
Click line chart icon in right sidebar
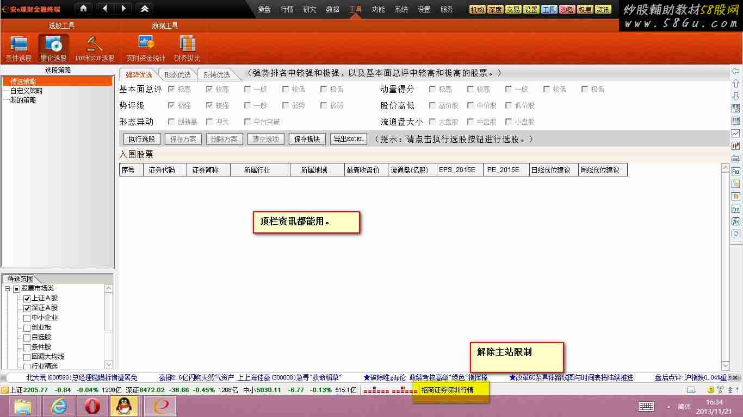[735, 134]
